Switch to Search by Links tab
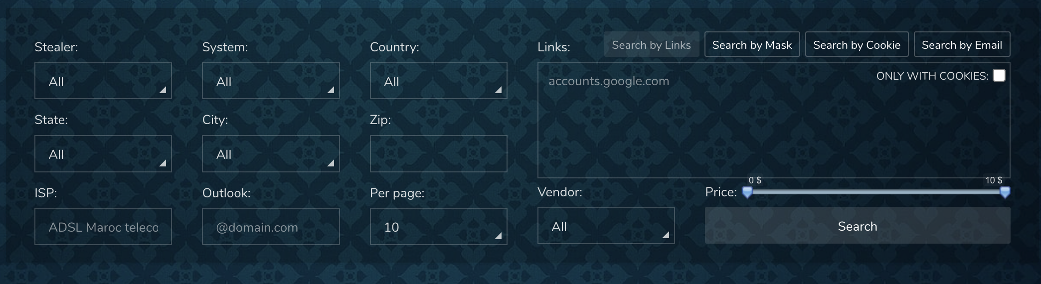1041x284 pixels. tap(651, 45)
